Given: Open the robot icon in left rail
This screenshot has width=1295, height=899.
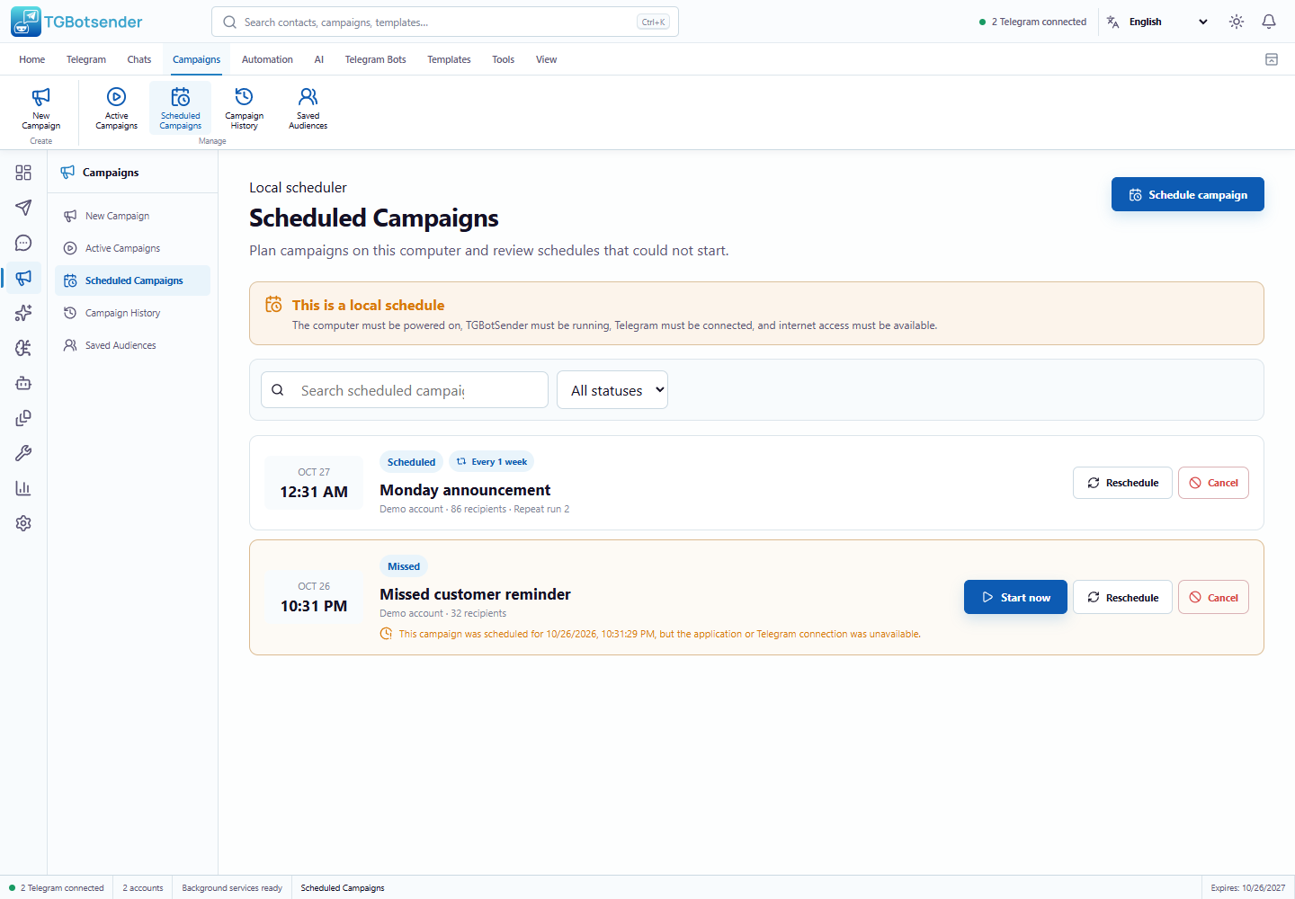Looking at the screenshot, I should pos(23,383).
